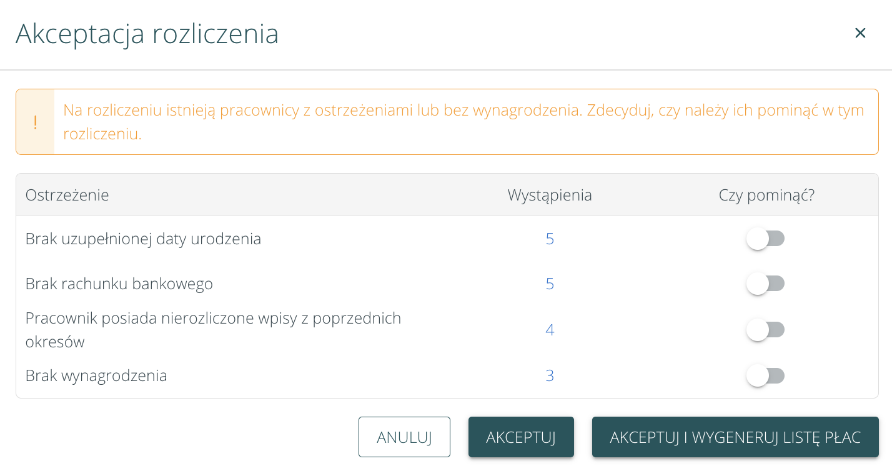Open the 5 occurrences of missing bank account
Image resolution: width=892 pixels, height=471 pixels.
[550, 284]
